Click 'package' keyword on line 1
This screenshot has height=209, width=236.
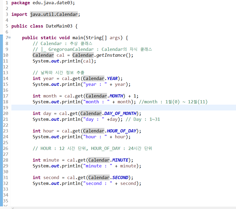coord(21,3)
